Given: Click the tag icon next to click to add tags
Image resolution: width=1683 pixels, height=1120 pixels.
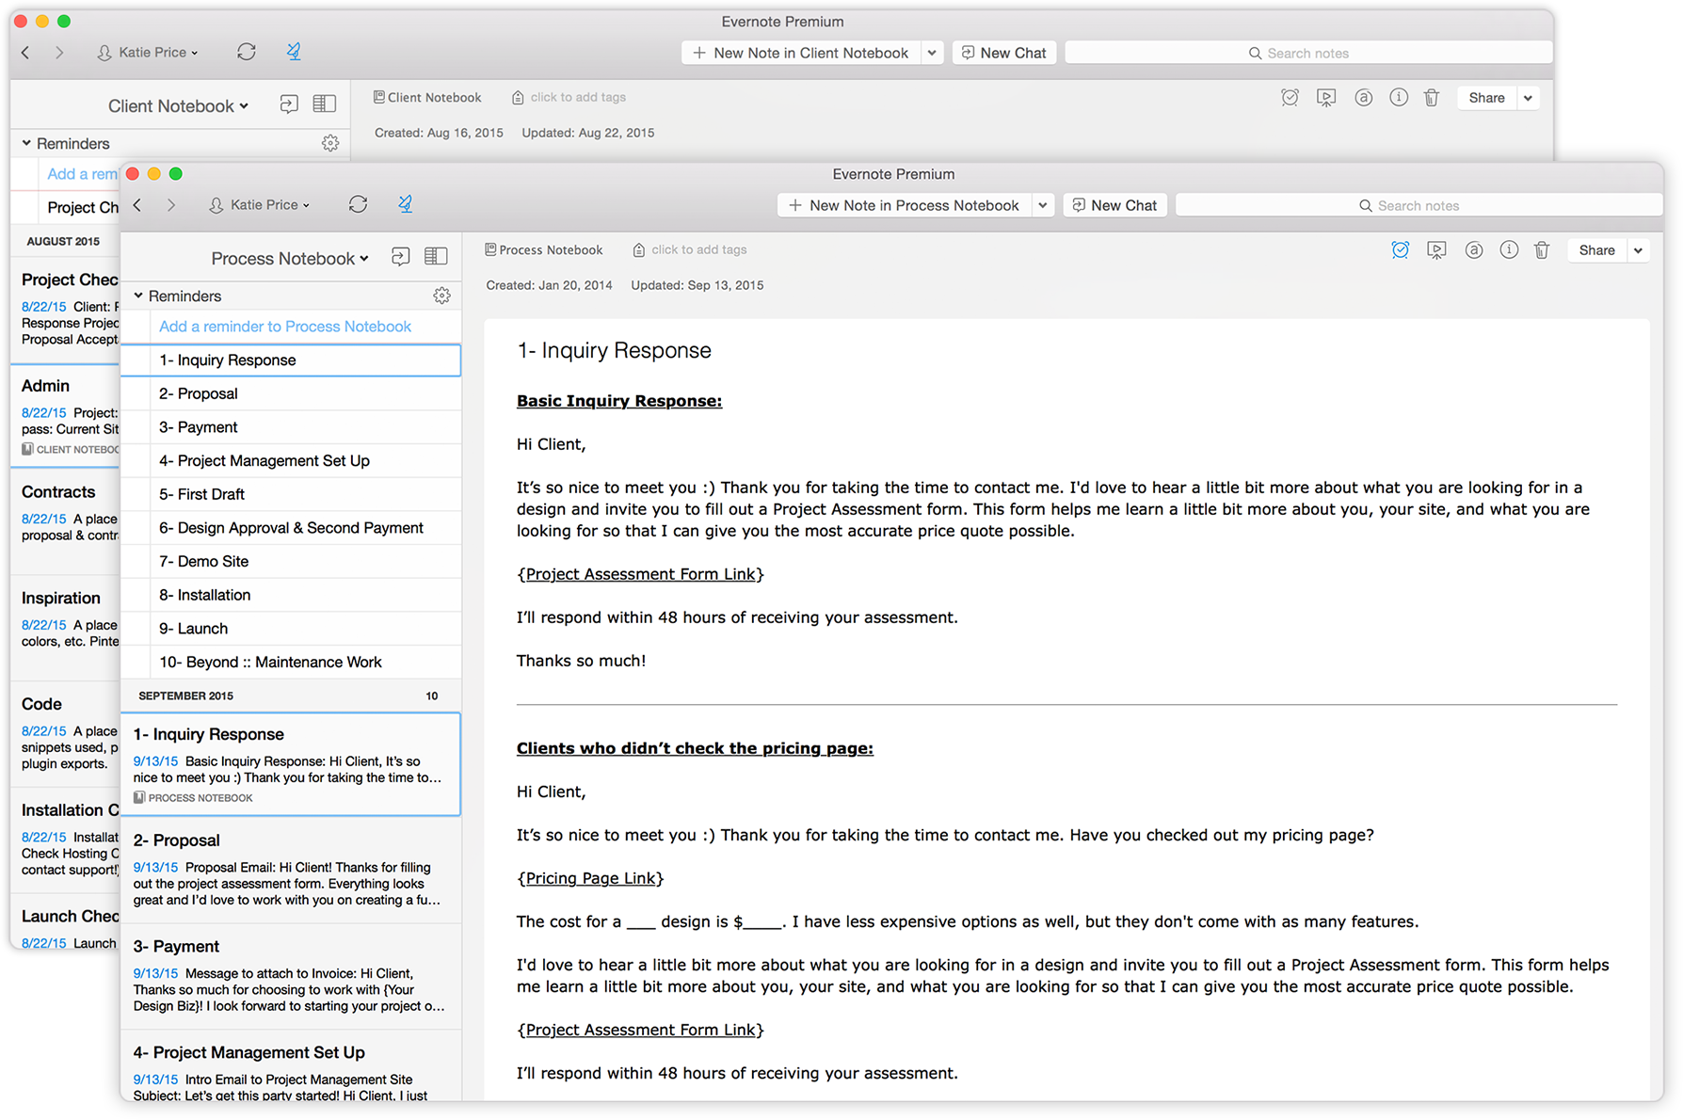Looking at the screenshot, I should 639,250.
